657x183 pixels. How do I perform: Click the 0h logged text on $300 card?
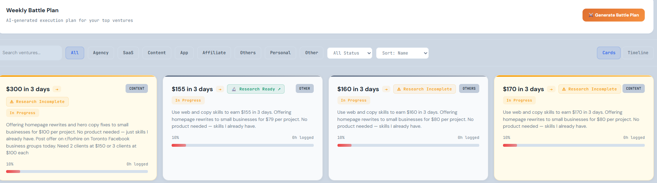coord(137,164)
